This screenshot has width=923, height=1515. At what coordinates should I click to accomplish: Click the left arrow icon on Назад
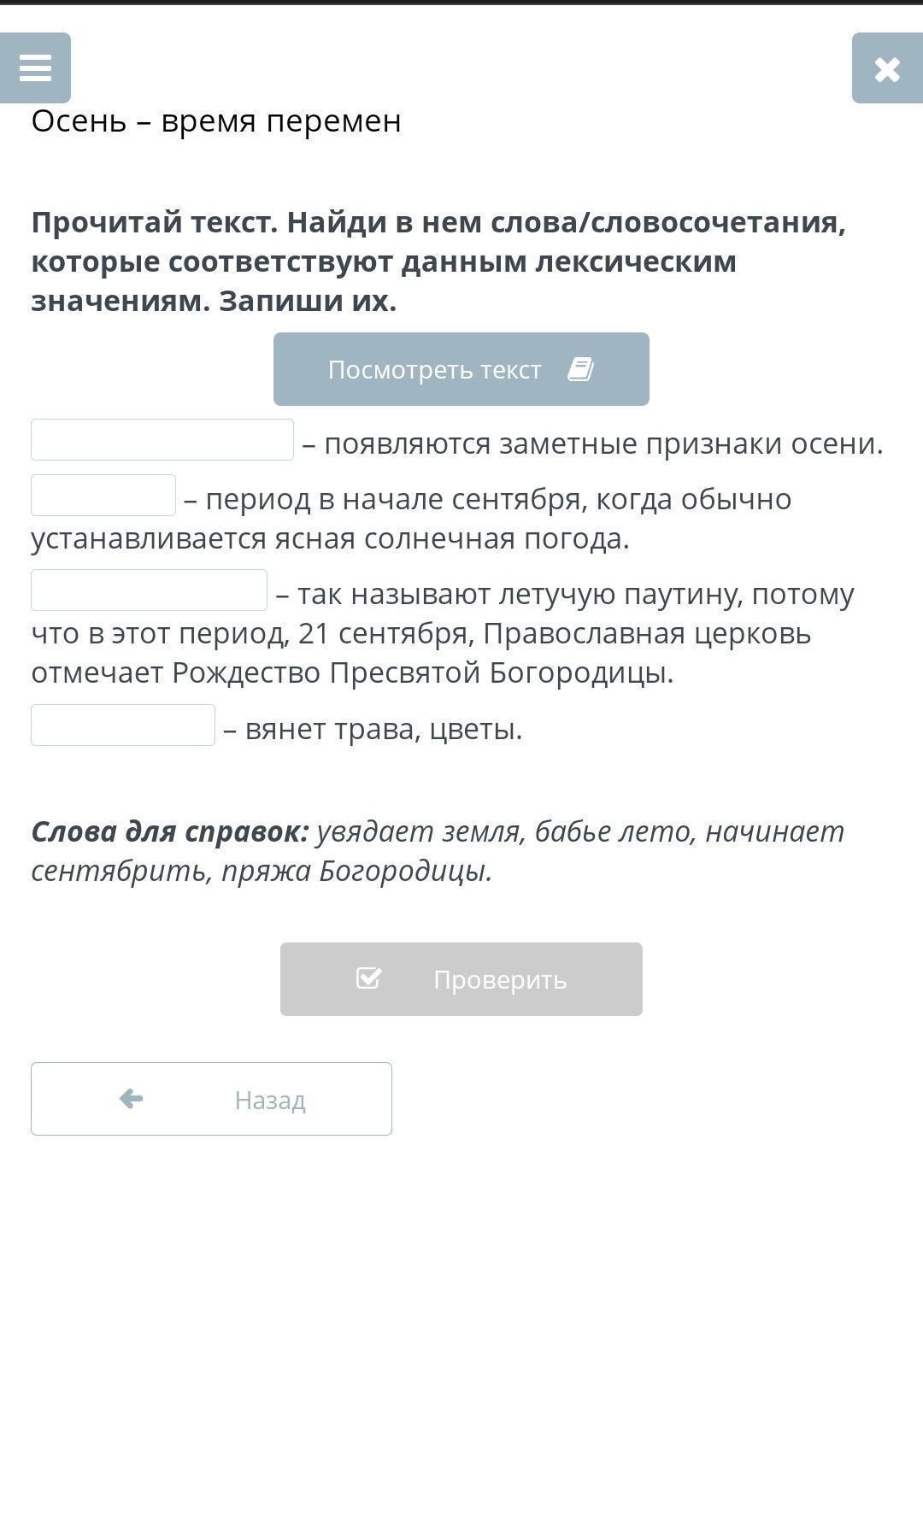click(131, 1099)
